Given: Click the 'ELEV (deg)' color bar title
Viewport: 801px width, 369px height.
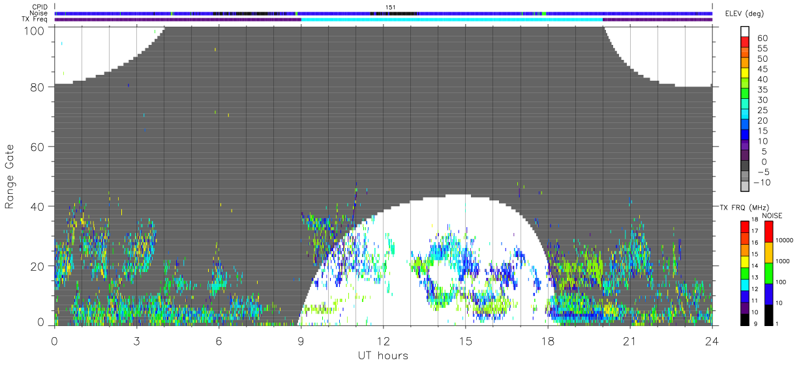Looking at the screenshot, I should (x=744, y=14).
